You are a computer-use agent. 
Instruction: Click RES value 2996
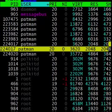(x=93, y=19)
